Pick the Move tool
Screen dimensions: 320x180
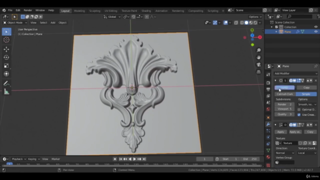pos(6,49)
